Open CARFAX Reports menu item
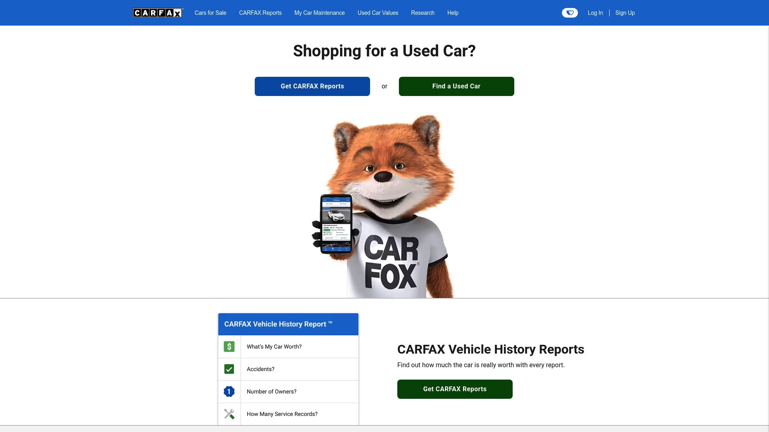The image size is (769, 432). (260, 13)
